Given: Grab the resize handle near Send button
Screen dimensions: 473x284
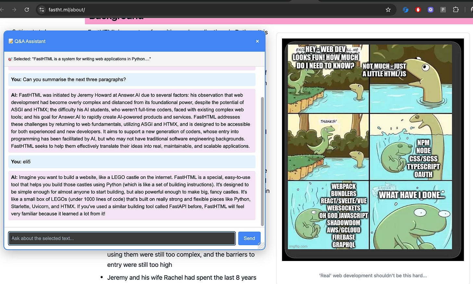Looking at the screenshot, I should click(261, 246).
